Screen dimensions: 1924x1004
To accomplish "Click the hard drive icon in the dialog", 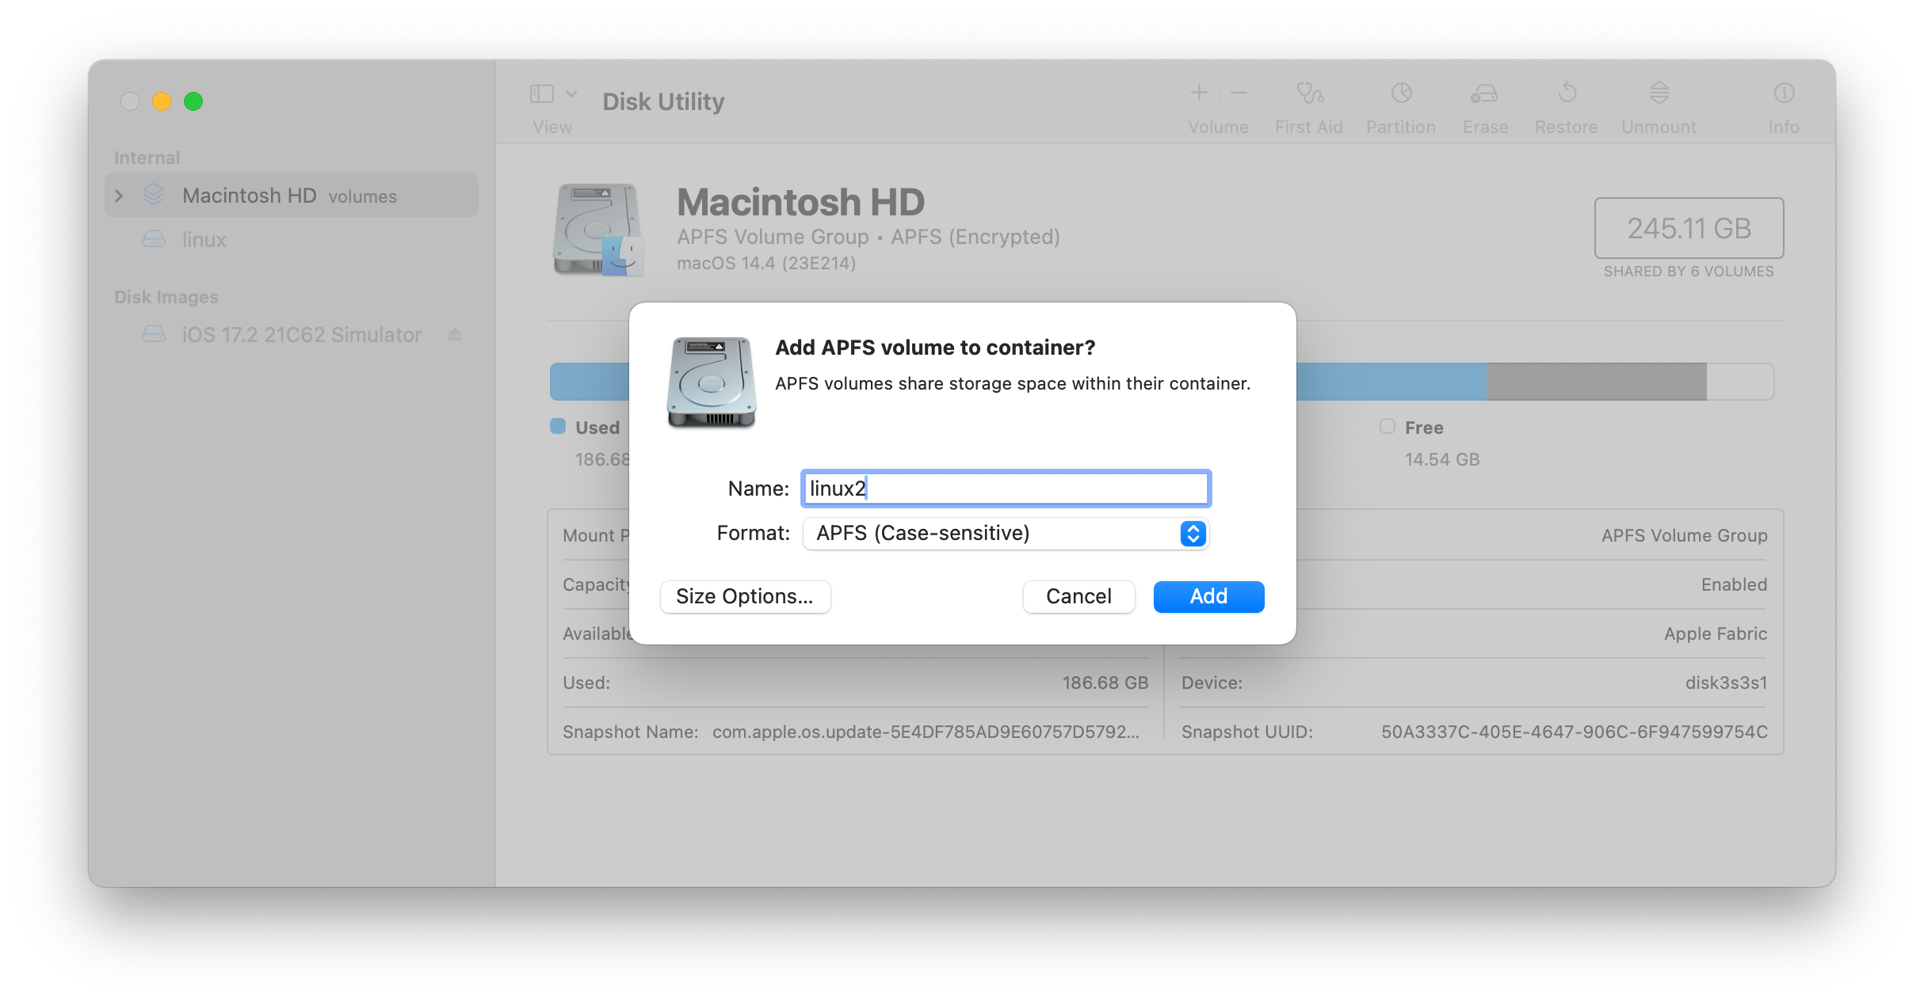I will coord(712,382).
